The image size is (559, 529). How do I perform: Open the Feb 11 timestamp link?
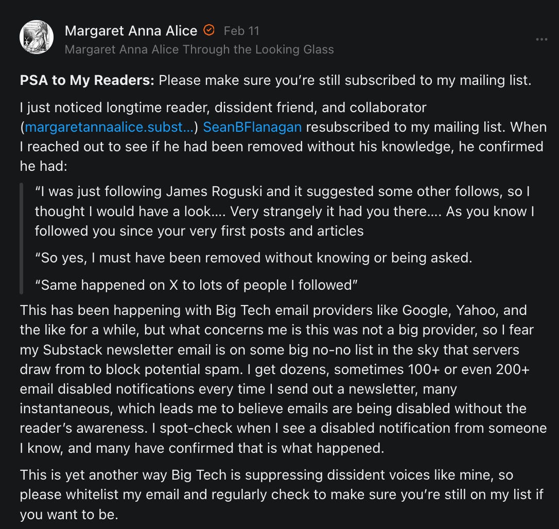click(241, 31)
